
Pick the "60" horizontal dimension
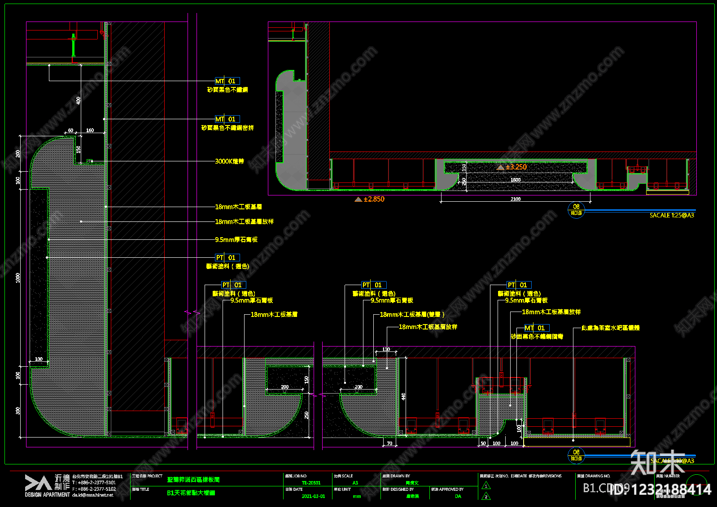click(70, 130)
